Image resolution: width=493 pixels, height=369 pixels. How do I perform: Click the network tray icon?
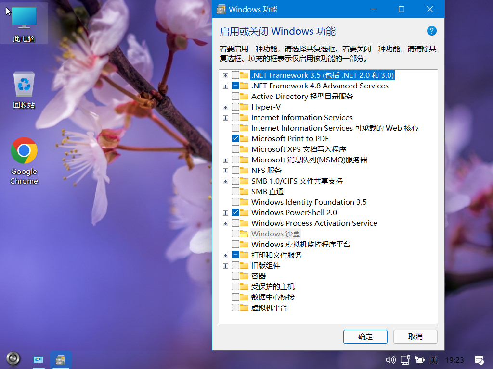[405, 359]
